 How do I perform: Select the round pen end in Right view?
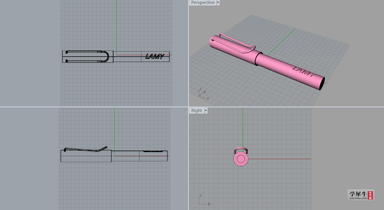click(x=241, y=159)
